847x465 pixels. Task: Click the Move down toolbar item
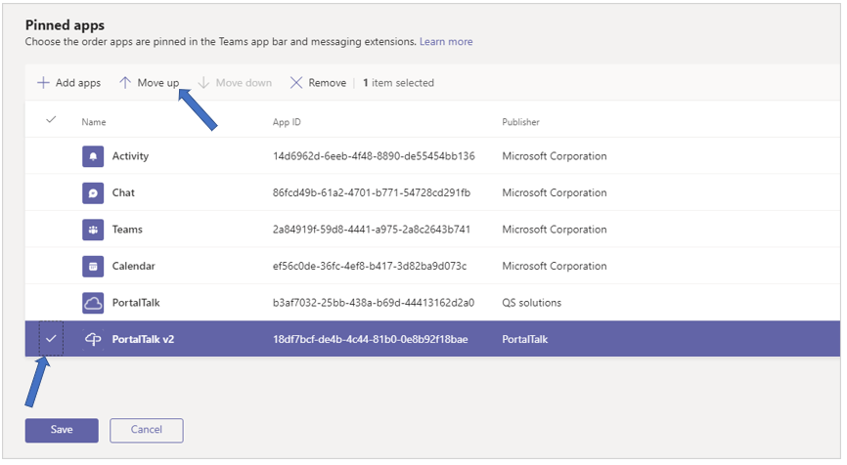pyautogui.click(x=235, y=82)
